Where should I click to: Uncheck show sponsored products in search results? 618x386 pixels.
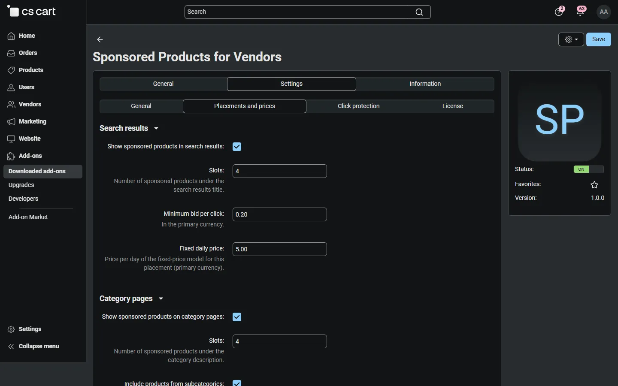(237, 147)
